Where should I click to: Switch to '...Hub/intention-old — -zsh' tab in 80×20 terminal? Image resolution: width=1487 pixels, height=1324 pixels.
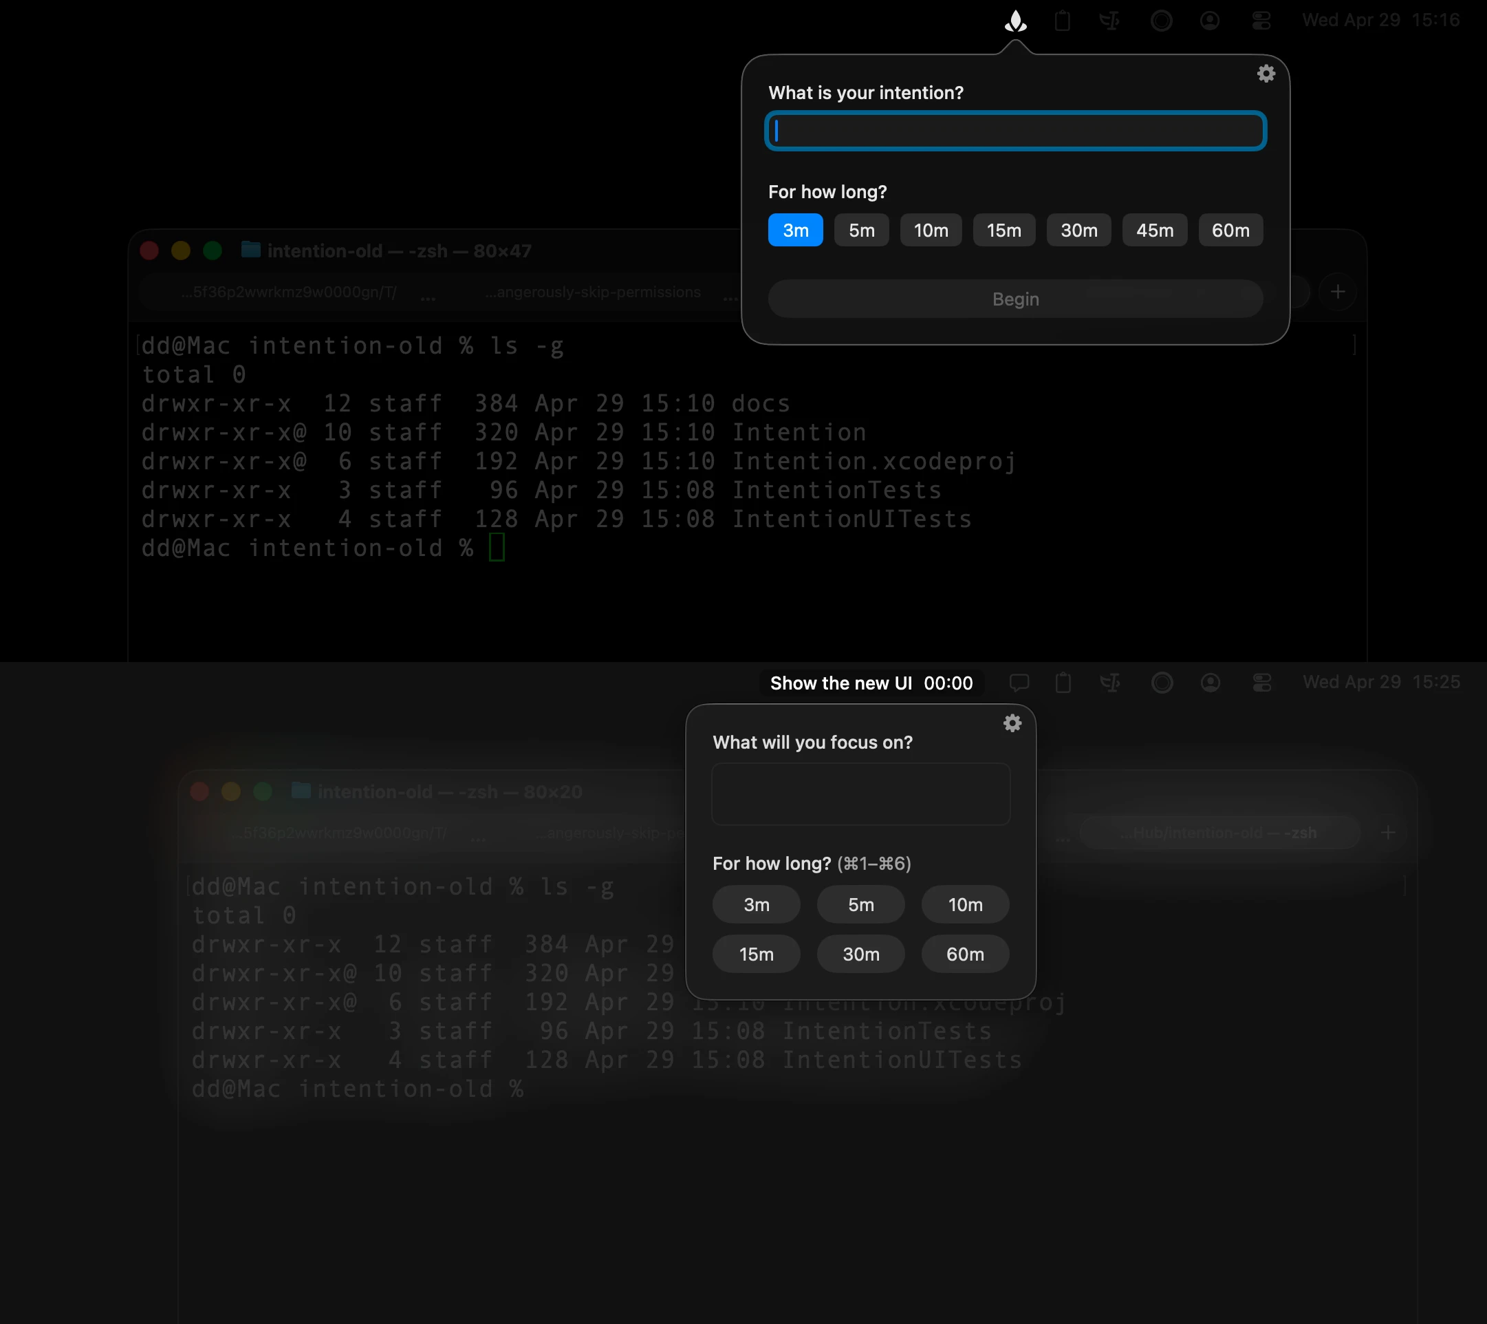point(1219,833)
